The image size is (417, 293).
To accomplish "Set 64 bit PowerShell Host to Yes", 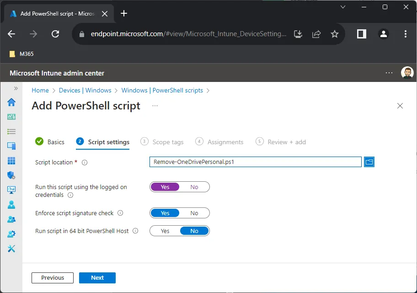I will point(165,231).
